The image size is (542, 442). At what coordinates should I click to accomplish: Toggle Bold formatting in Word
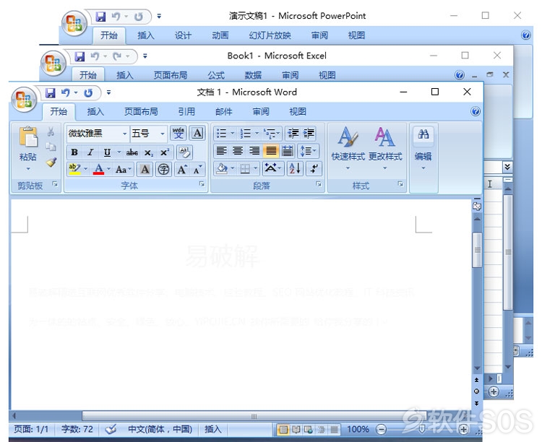click(74, 152)
